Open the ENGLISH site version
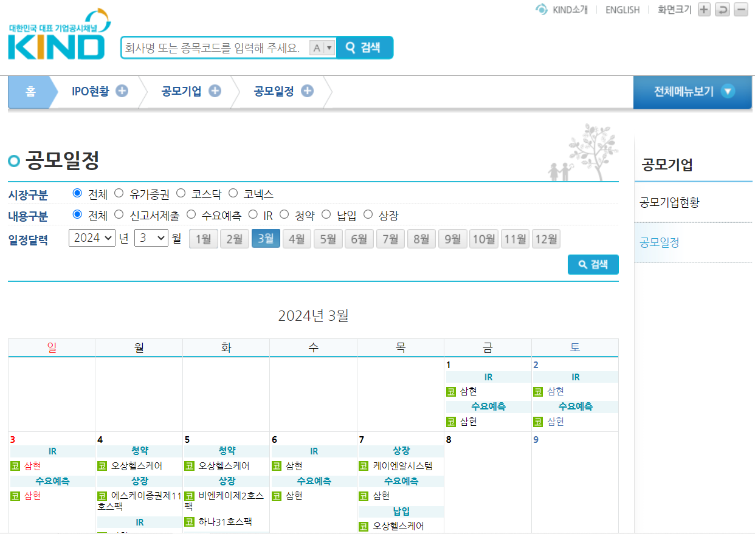755x534 pixels. (622, 9)
